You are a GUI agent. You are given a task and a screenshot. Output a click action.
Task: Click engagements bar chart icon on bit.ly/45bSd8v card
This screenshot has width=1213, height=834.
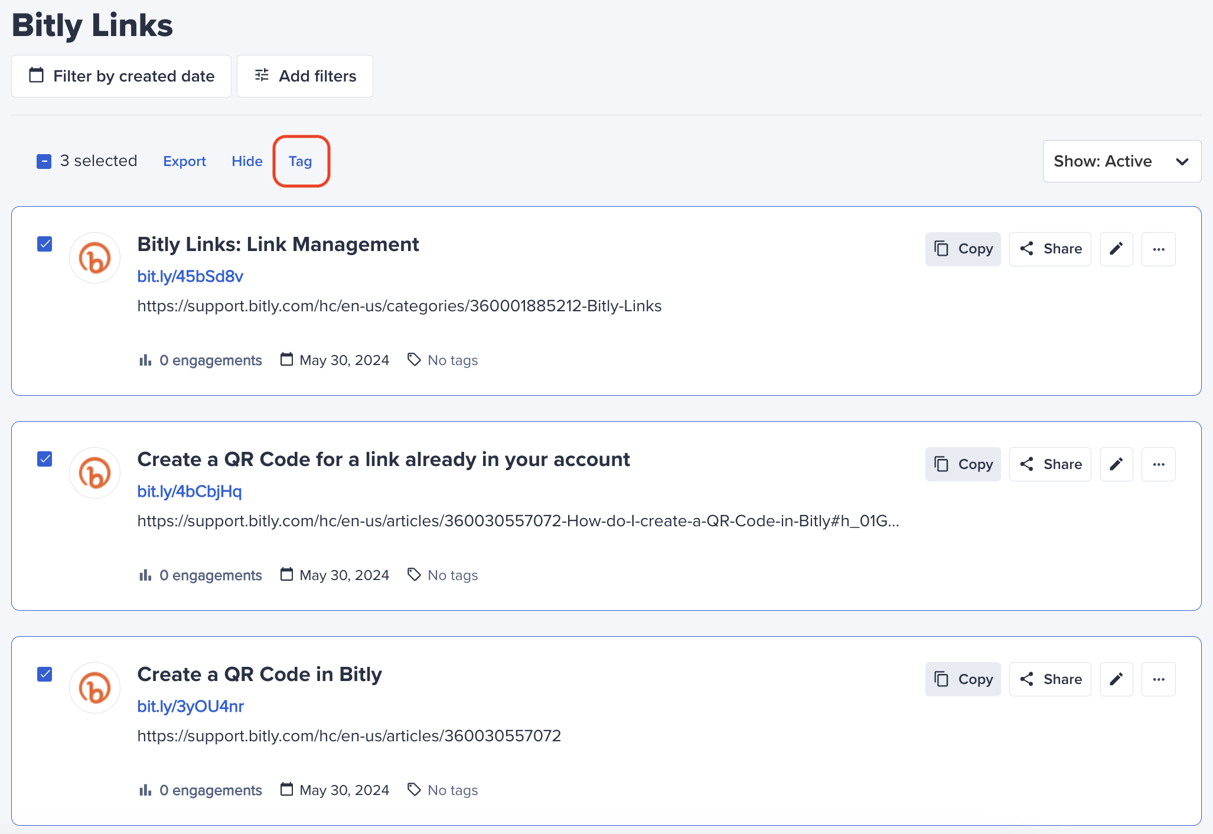coord(145,360)
